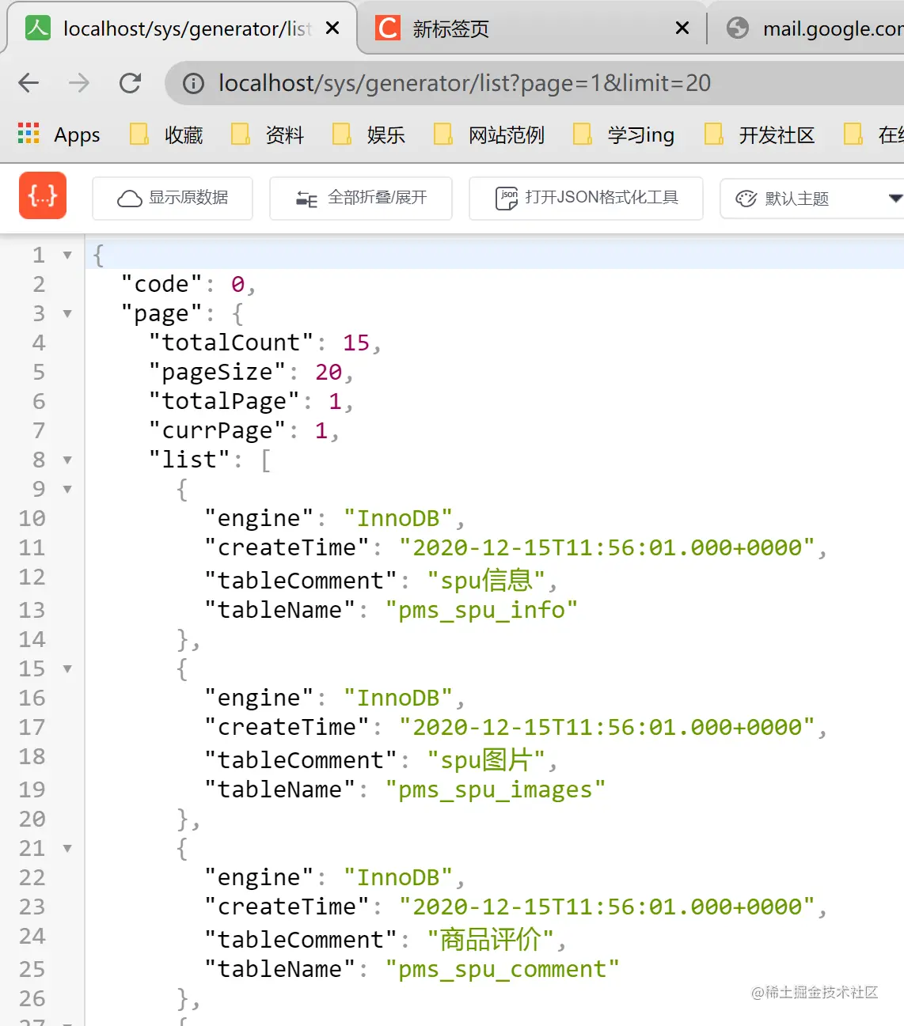Click the browser forward arrow
The height and width of the screenshot is (1026, 904).
click(79, 82)
